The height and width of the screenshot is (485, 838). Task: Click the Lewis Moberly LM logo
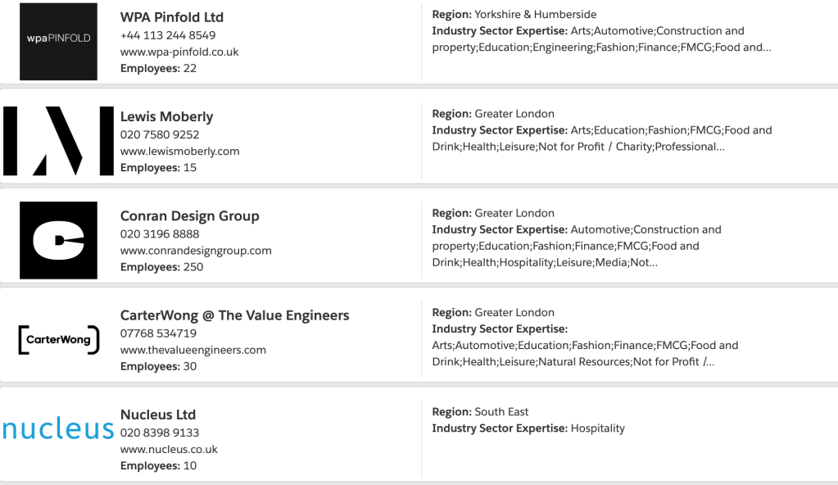pyautogui.click(x=58, y=141)
